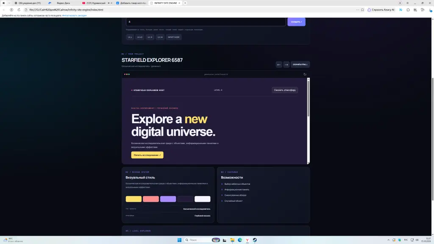Screen dimensions: 434x244
Task: Click the level number input field containing 4
Action: 206,22
